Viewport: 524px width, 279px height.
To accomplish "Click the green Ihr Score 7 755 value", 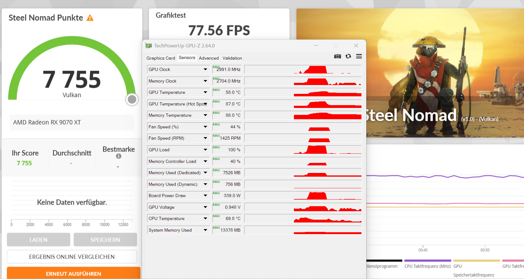I will click(24, 163).
